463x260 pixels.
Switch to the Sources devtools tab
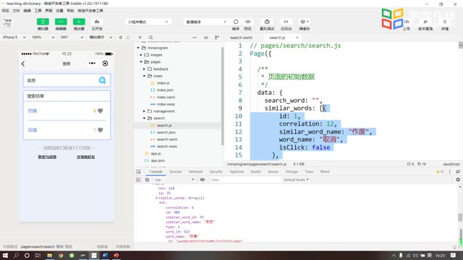pos(175,172)
